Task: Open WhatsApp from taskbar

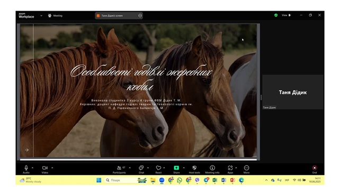Action: [180, 180]
